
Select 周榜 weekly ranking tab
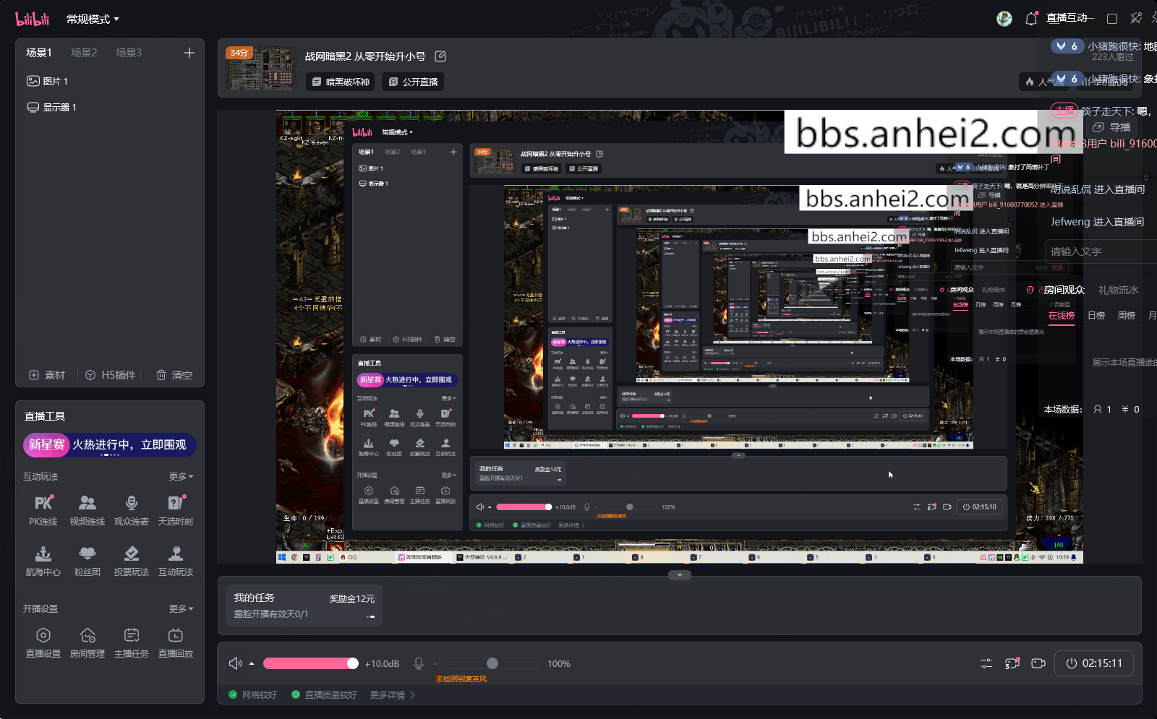[x=1127, y=316]
